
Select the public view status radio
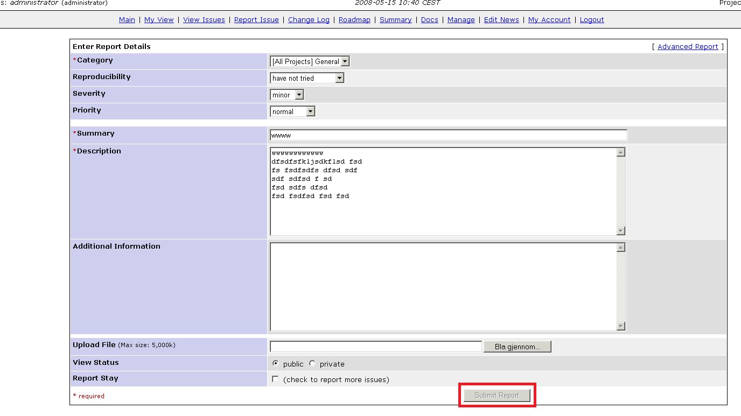coord(276,363)
